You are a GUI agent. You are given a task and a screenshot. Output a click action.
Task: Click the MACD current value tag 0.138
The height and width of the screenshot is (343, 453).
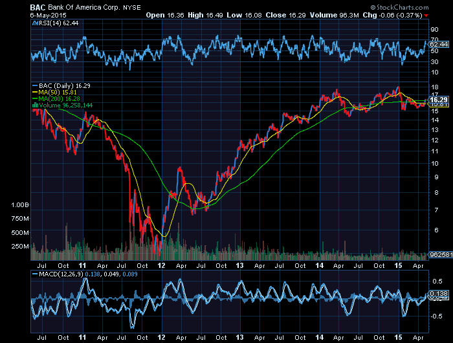pyautogui.click(x=439, y=294)
